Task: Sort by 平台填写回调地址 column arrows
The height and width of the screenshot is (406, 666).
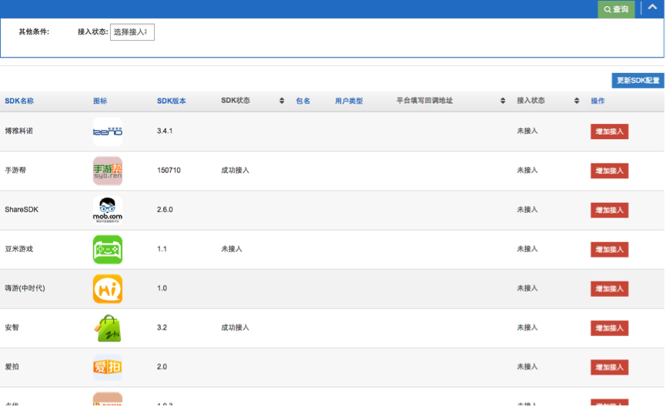Action: pos(503,101)
